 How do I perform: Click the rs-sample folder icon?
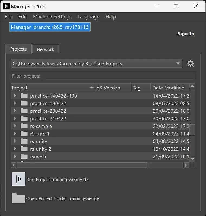(24, 126)
